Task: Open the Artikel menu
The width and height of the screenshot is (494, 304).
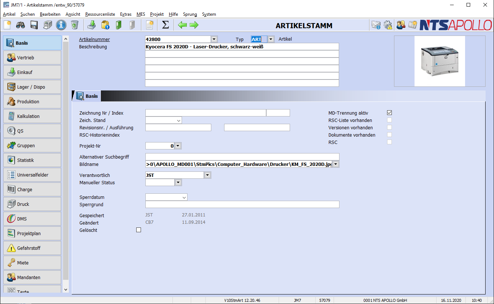Action: [9, 14]
